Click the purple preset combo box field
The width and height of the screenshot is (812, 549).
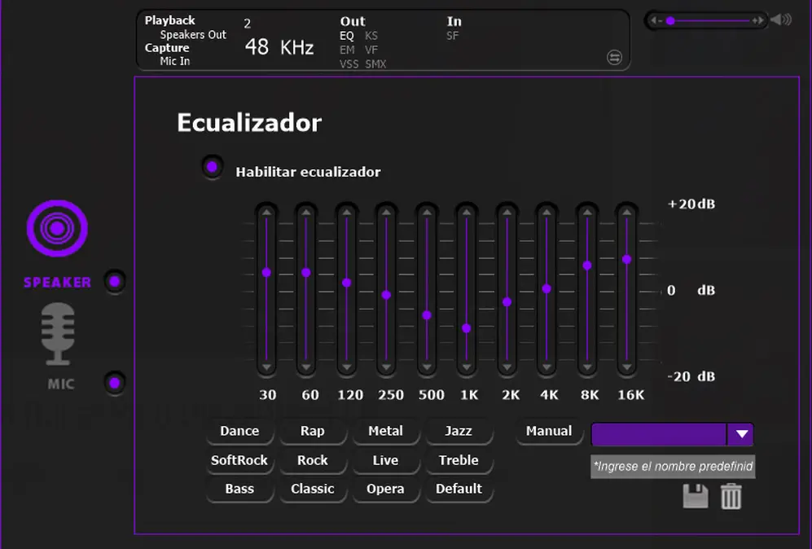coord(659,434)
